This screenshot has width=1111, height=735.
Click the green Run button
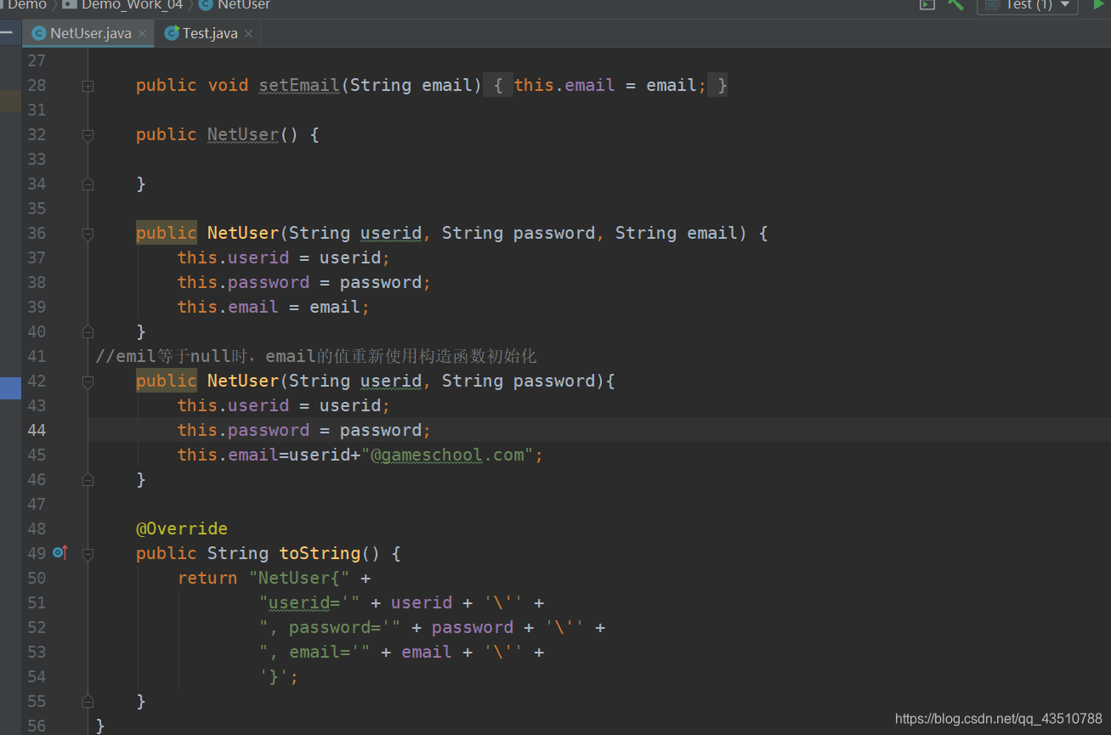tap(1098, 4)
